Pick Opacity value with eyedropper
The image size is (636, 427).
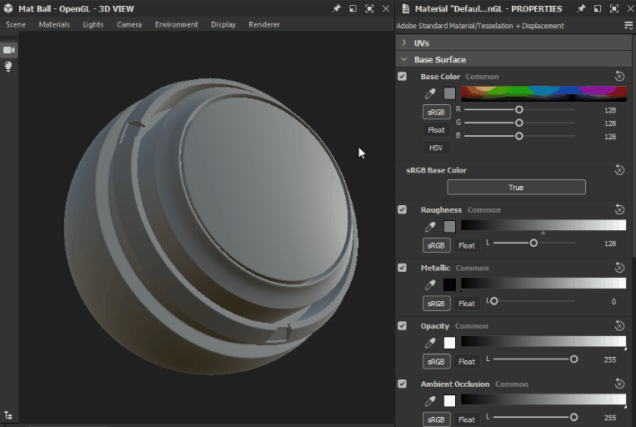[430, 343]
